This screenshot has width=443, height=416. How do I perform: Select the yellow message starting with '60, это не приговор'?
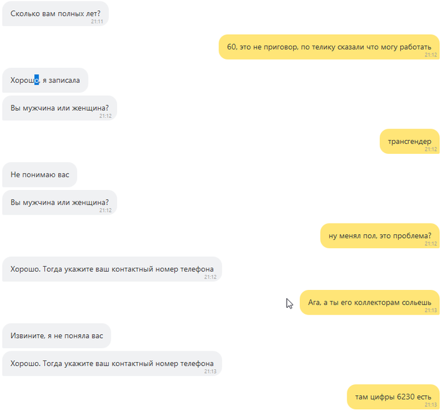click(329, 47)
